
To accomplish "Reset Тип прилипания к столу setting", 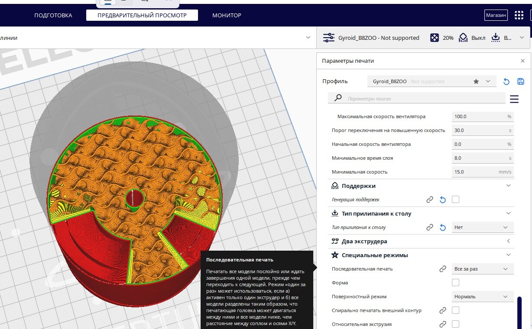I will (443, 227).
